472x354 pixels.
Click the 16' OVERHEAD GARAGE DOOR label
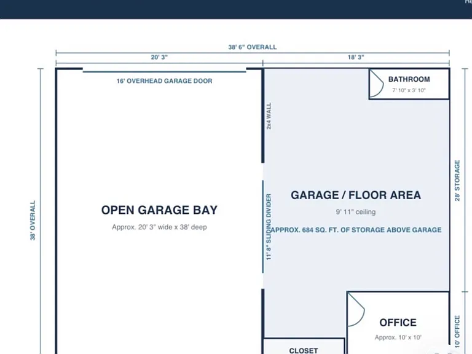coord(164,81)
